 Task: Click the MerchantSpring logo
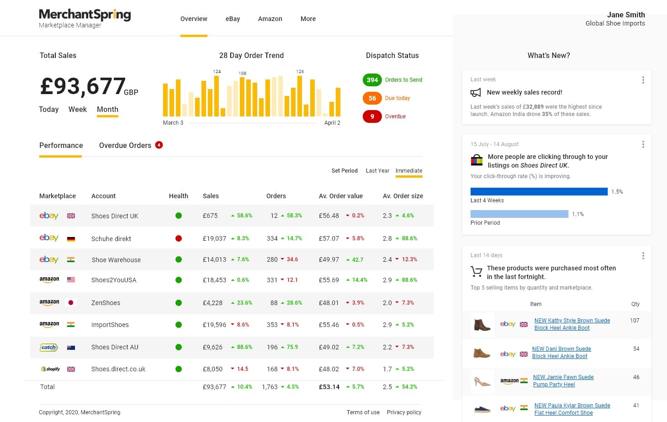point(85,14)
